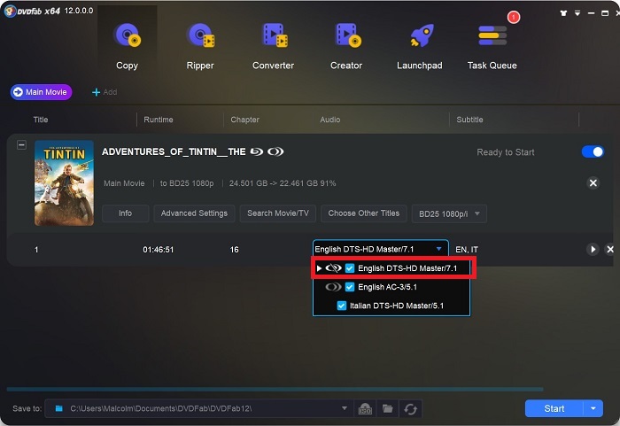Minimize the DVDFab window
Viewport: 620px width, 426px height.
591,13
